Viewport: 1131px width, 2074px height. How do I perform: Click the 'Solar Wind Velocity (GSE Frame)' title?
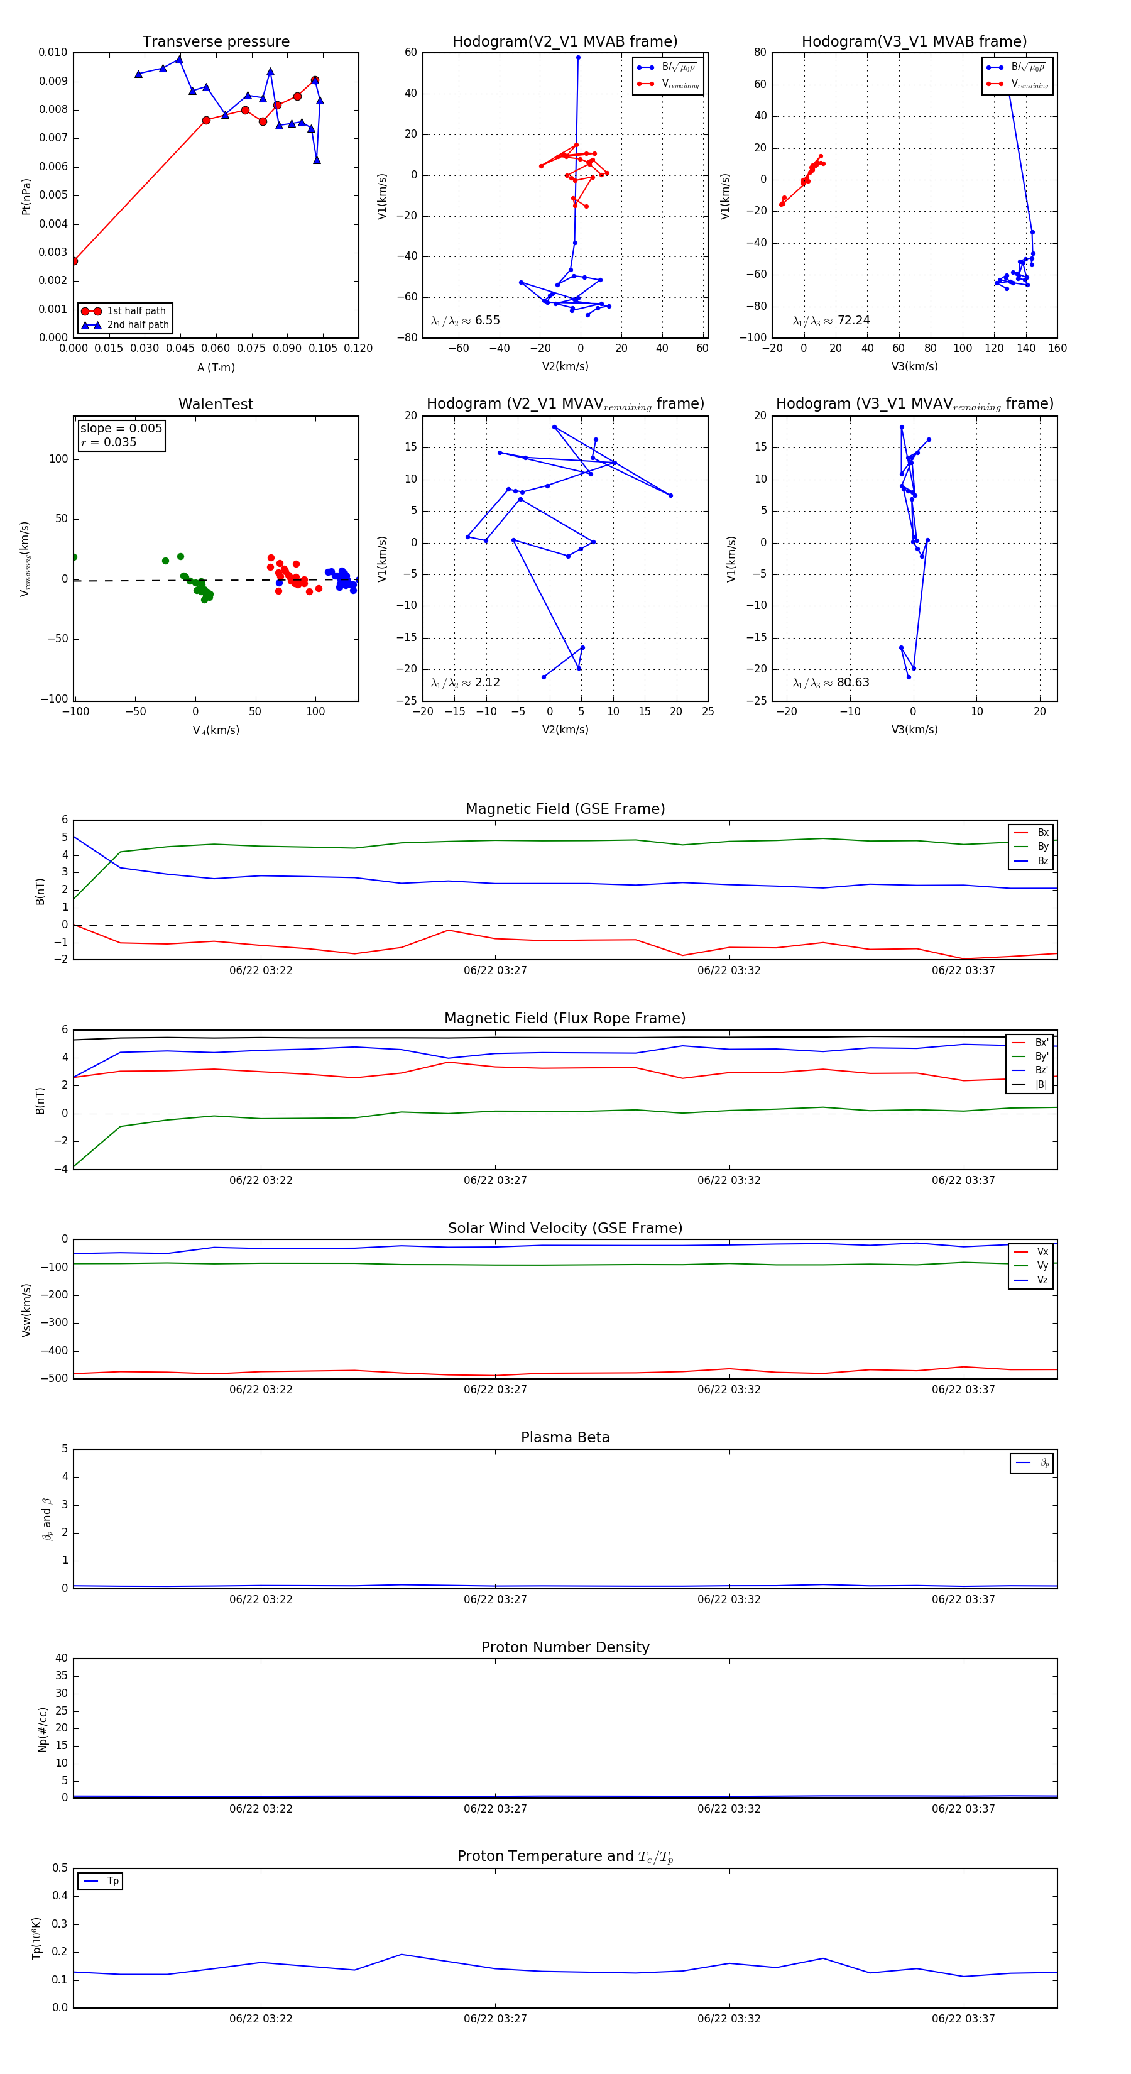coord(565,1228)
